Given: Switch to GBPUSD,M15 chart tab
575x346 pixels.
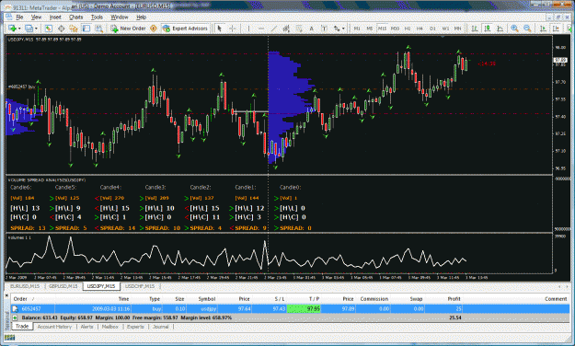Looking at the screenshot, I should tap(63, 286).
